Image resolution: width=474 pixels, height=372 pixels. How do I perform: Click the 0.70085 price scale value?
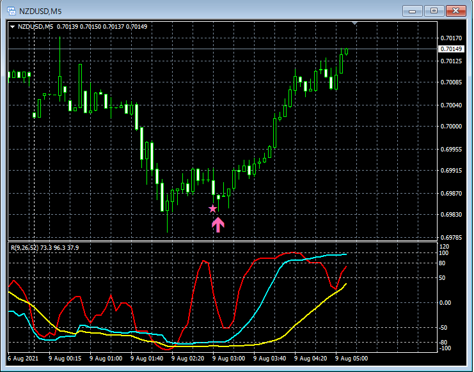coord(452,82)
